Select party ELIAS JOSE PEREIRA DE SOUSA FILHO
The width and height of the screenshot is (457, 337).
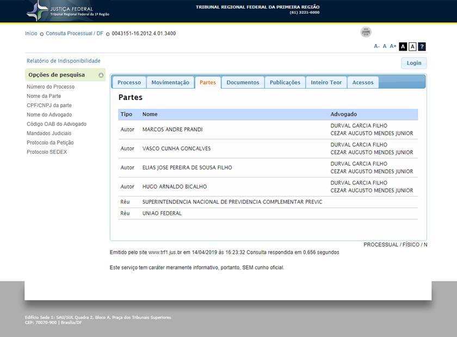[x=187, y=167]
